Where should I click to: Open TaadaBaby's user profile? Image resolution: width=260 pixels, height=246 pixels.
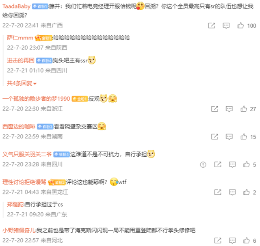pyautogui.click(x=16, y=6)
